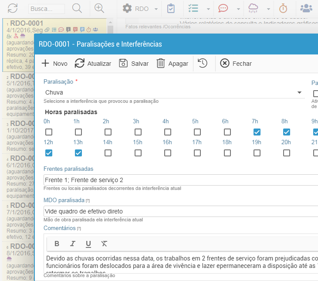Click the refresh icon in top toolbar
Viewport: 318px width, 281px height.
click(13, 8)
